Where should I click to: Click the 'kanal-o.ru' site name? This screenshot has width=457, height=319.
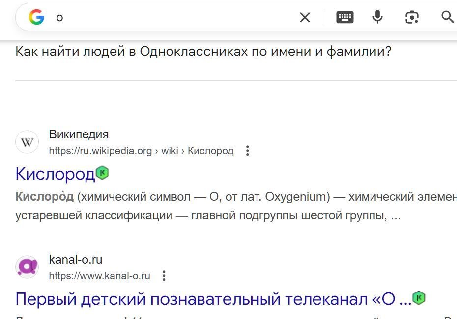(x=76, y=259)
